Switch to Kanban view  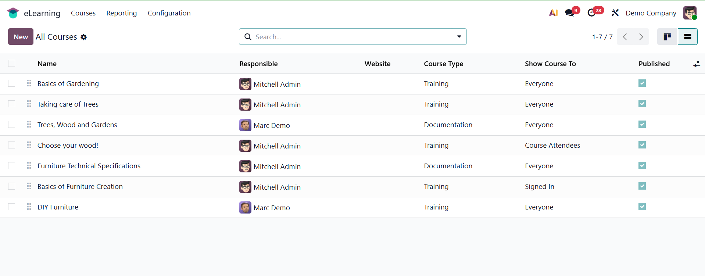(667, 37)
